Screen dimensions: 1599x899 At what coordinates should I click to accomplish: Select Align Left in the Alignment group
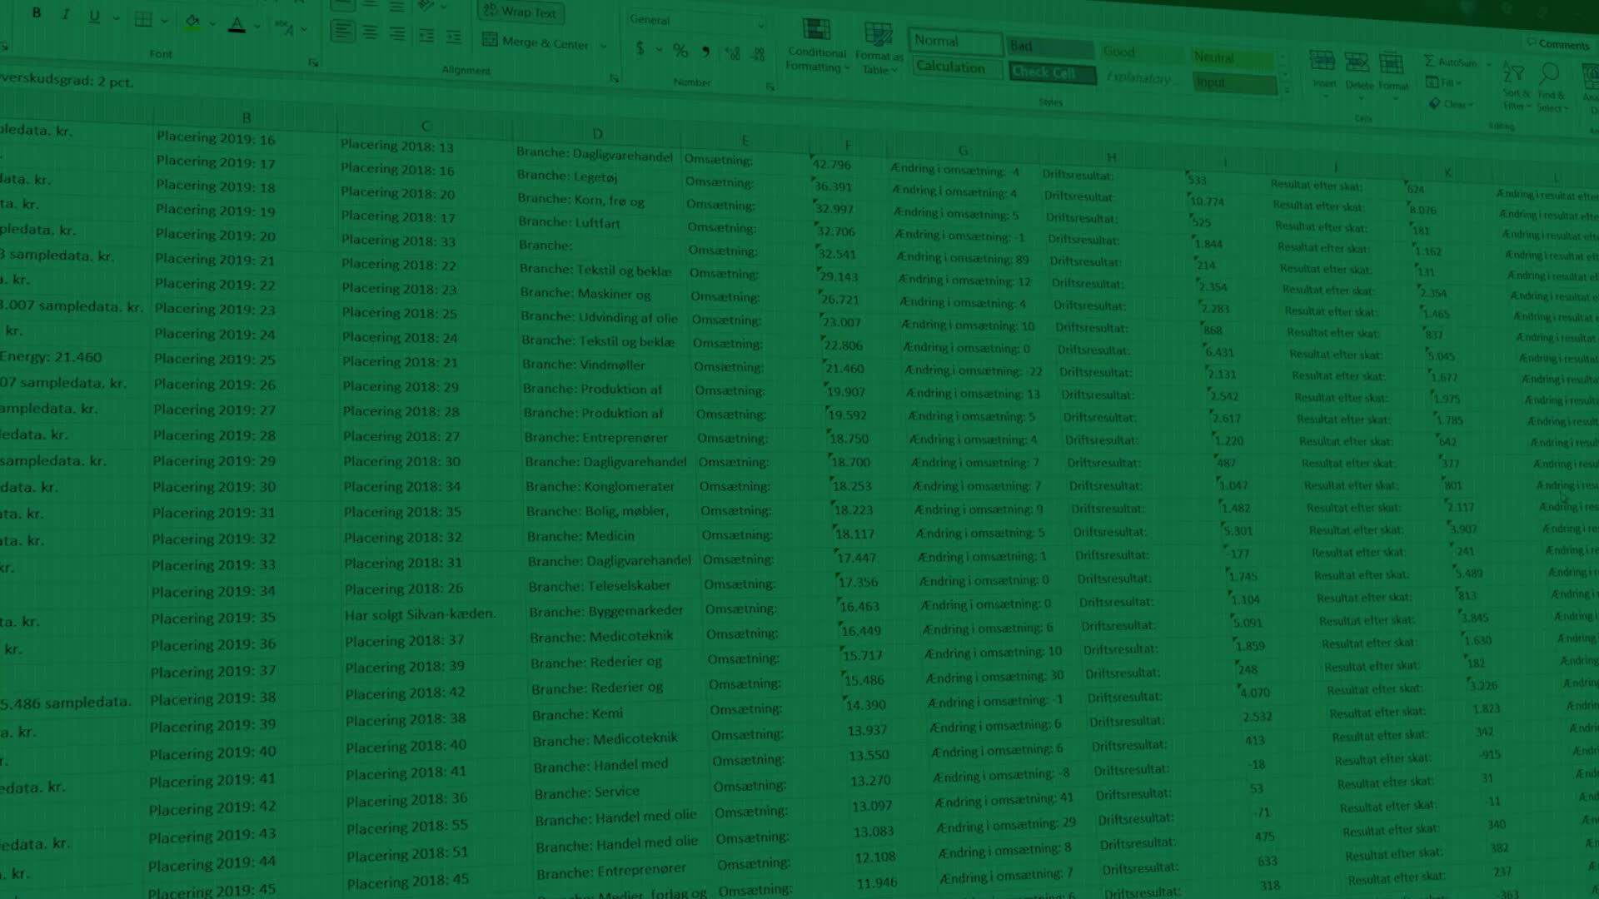(x=341, y=32)
